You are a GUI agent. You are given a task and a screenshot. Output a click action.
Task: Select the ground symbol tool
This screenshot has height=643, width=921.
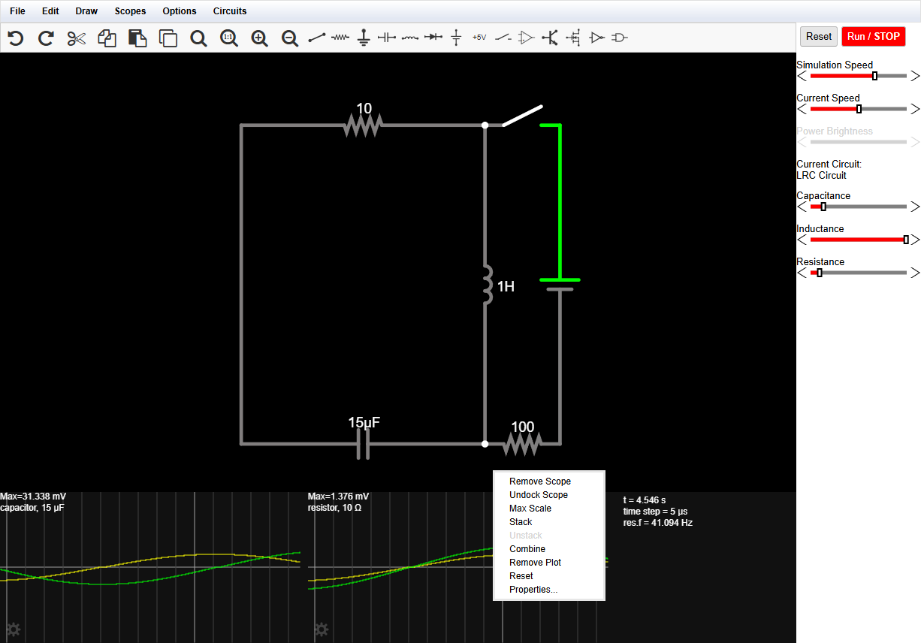(364, 38)
